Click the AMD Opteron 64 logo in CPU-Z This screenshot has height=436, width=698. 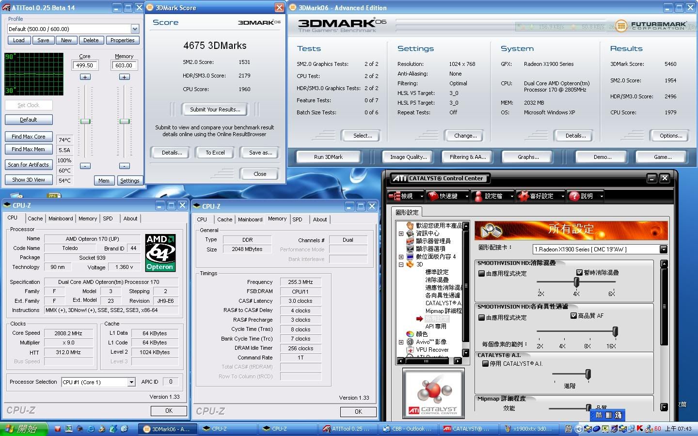click(160, 253)
